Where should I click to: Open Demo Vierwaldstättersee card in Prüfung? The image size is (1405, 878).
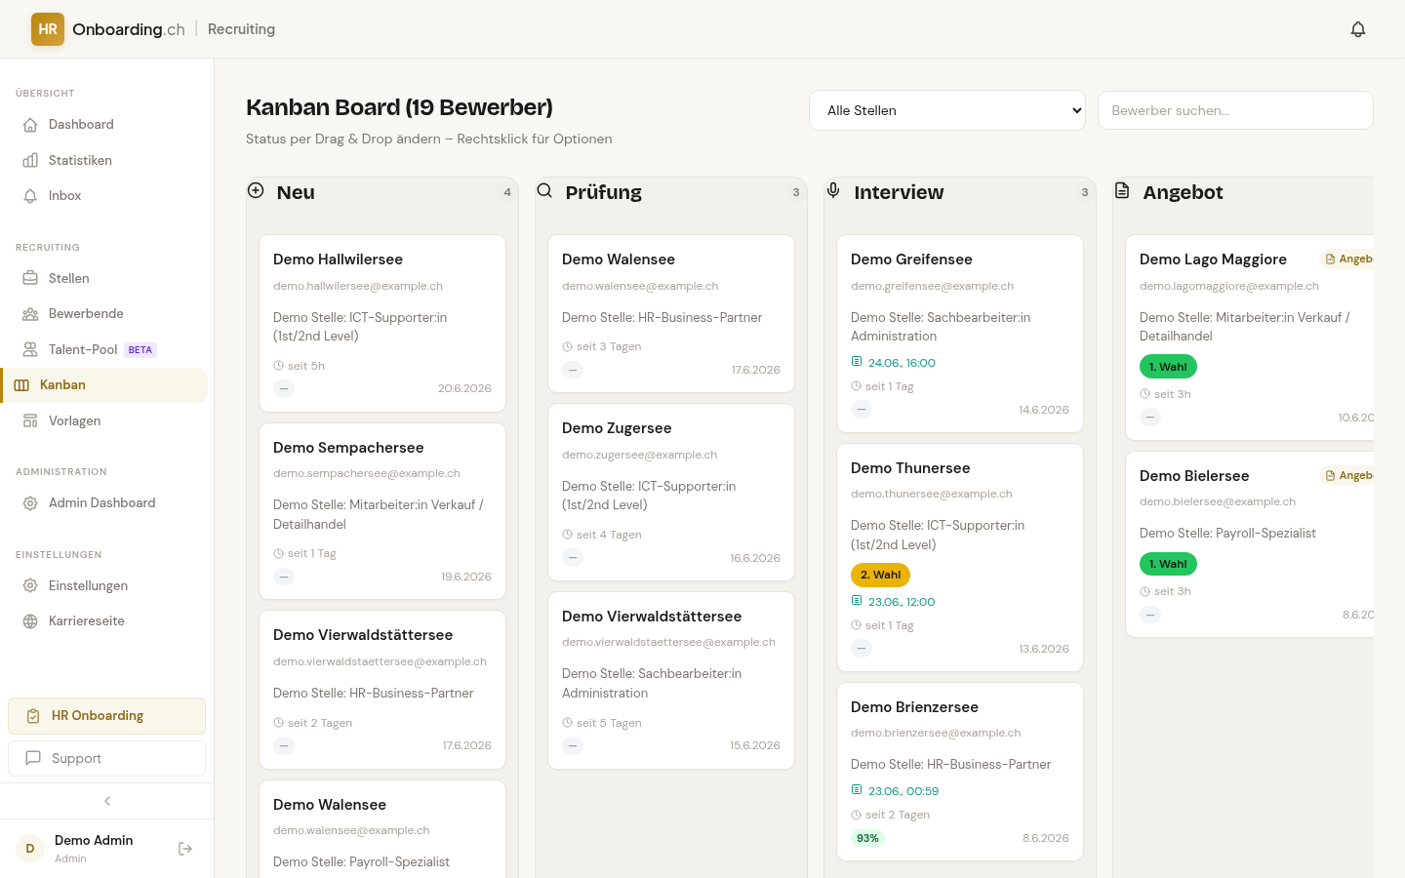point(671,680)
